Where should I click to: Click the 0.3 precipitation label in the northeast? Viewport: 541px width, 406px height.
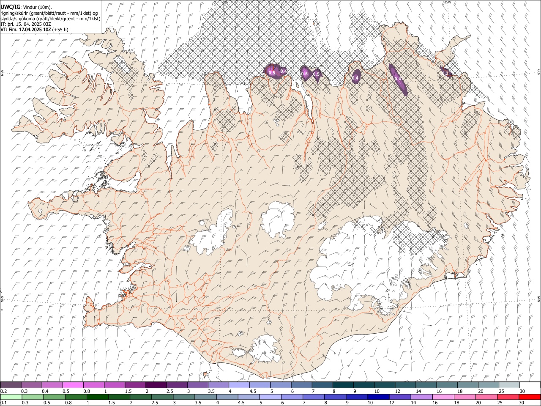pyautogui.click(x=445, y=73)
